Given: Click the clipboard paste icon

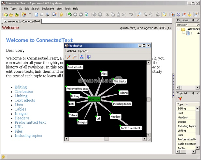Looking at the screenshot, I should pyautogui.click(x=118, y=14).
